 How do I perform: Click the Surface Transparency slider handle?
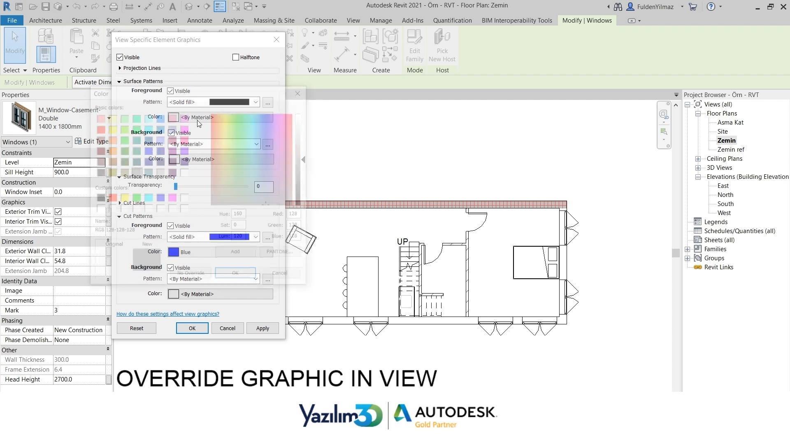[x=176, y=187]
